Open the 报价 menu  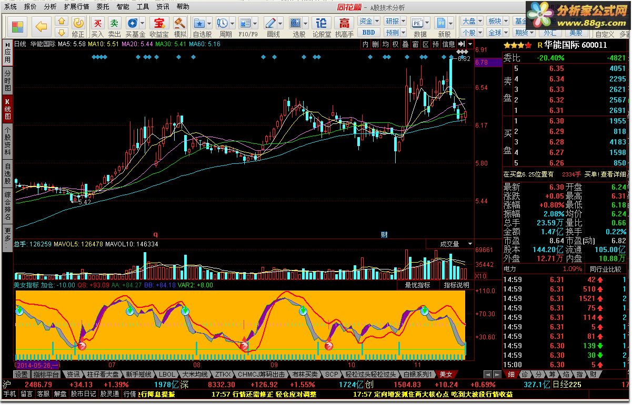click(x=31, y=7)
